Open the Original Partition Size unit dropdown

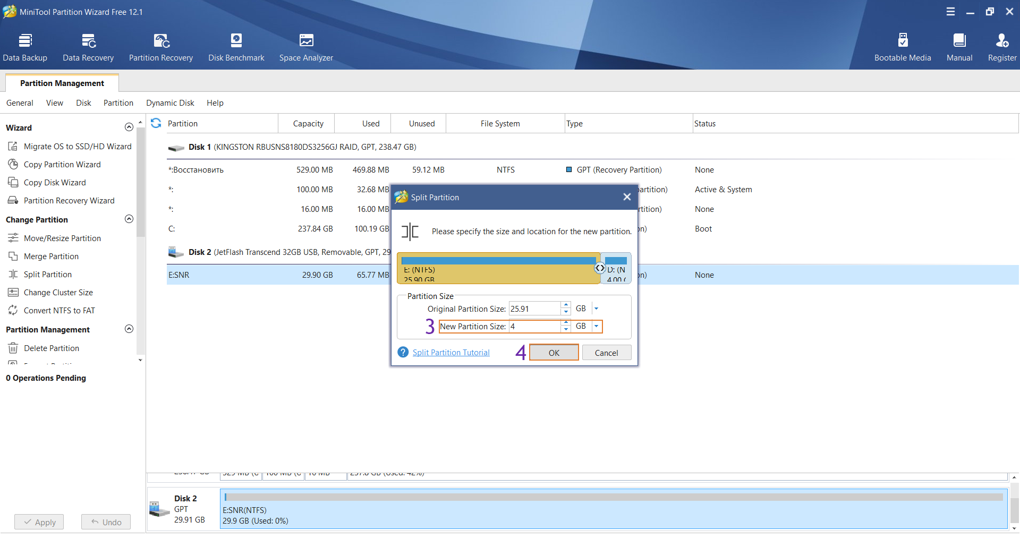(x=597, y=309)
